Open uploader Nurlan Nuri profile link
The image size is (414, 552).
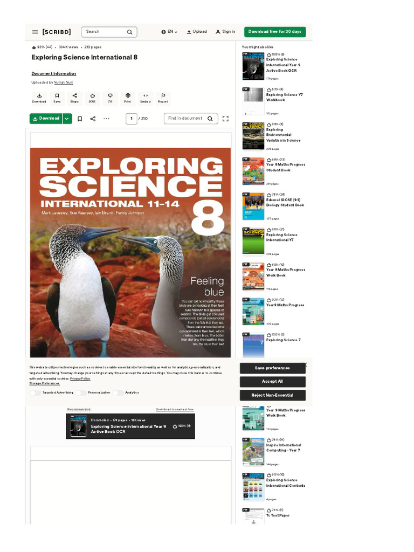pos(64,82)
